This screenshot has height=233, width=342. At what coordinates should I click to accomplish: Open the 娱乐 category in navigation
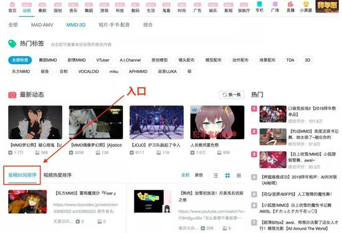[213, 7]
